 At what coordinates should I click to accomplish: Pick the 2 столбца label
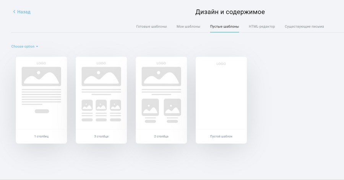coord(161,136)
